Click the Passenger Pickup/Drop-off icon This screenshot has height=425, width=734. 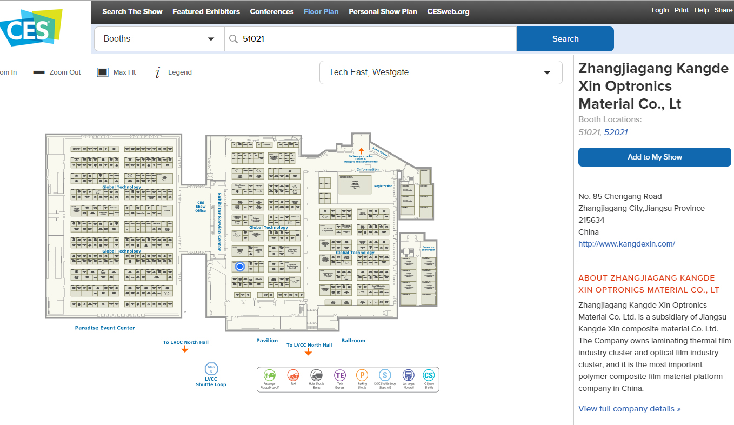click(270, 375)
